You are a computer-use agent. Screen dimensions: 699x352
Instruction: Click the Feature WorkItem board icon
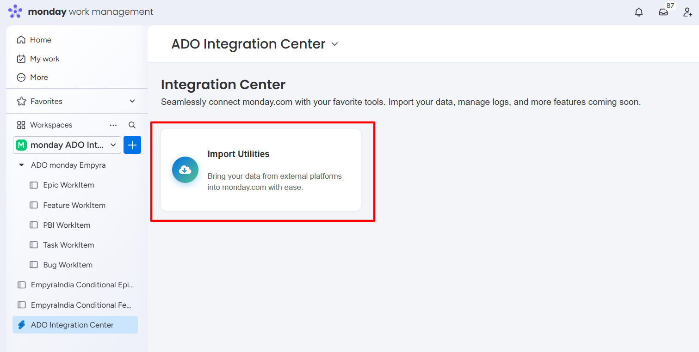point(34,205)
